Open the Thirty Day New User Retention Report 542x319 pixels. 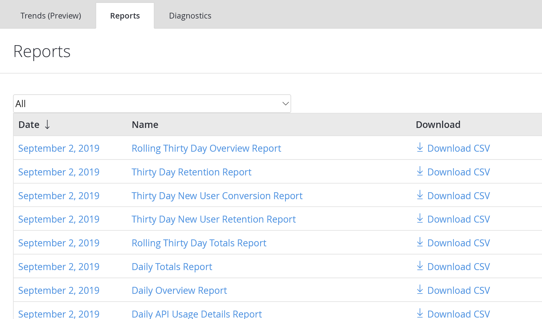click(x=213, y=219)
